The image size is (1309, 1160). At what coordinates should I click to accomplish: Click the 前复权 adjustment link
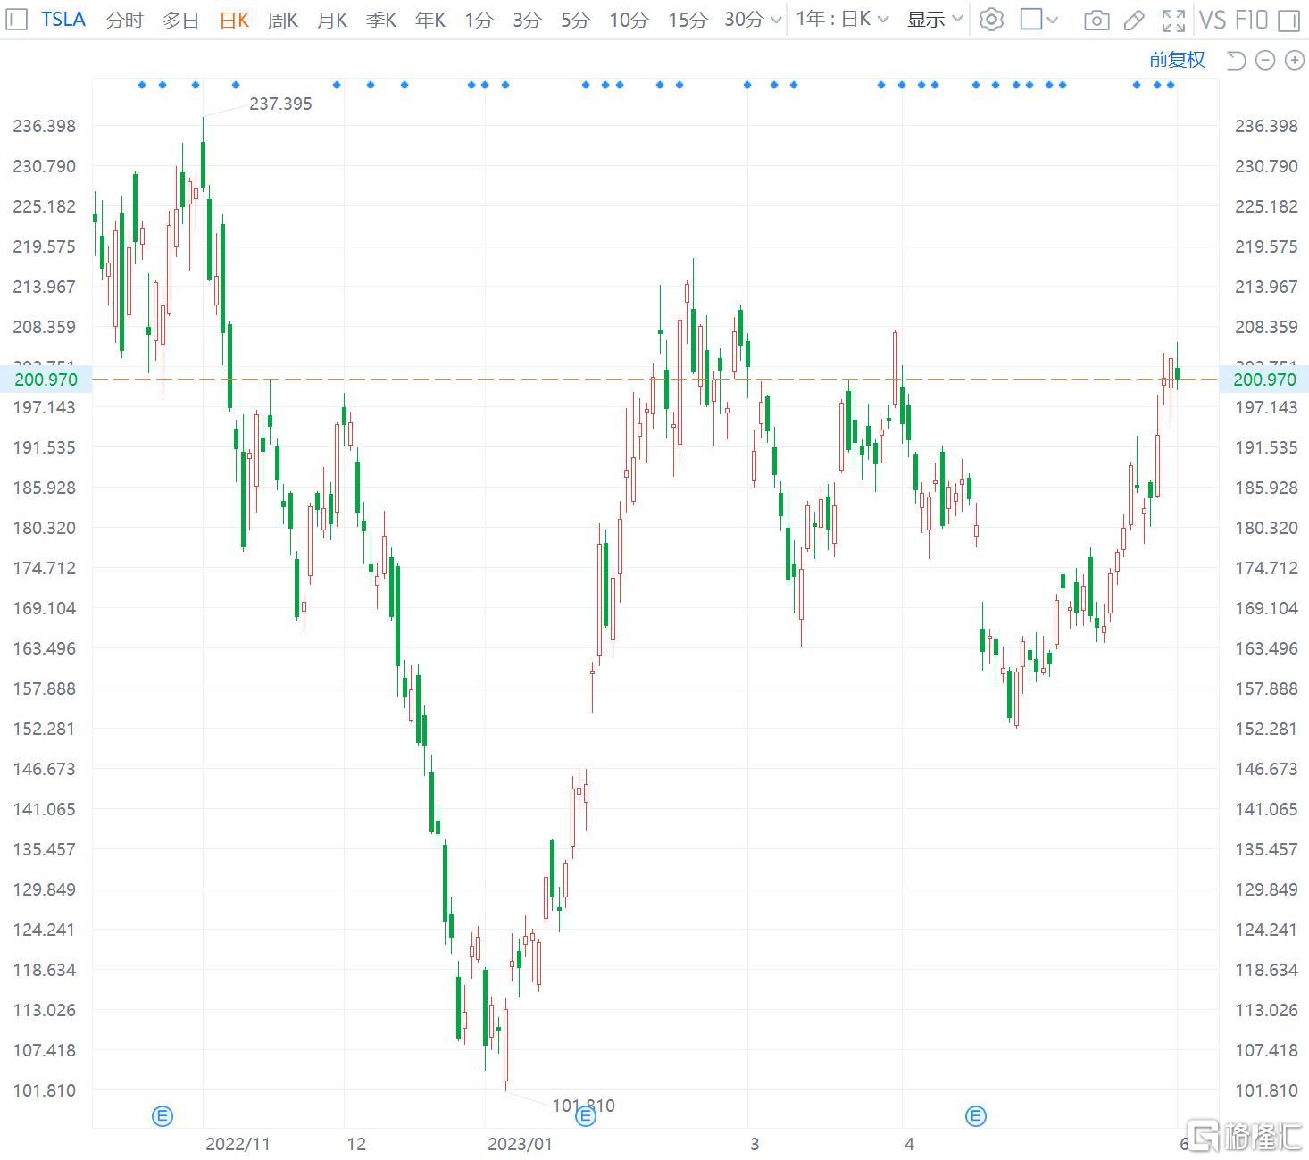pyautogui.click(x=1177, y=60)
